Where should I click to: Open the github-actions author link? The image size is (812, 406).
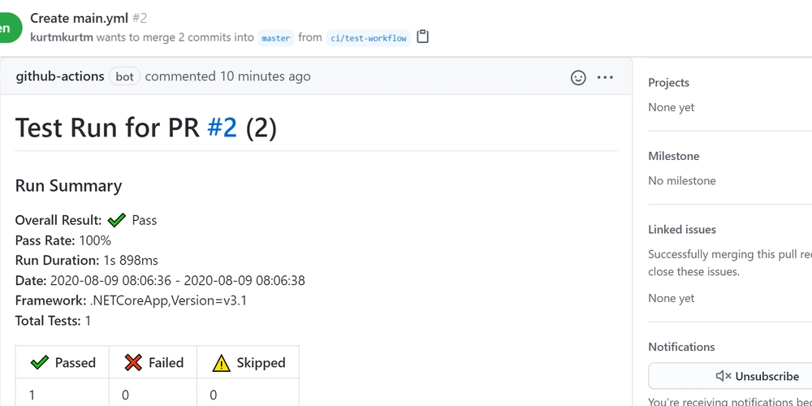(60, 76)
